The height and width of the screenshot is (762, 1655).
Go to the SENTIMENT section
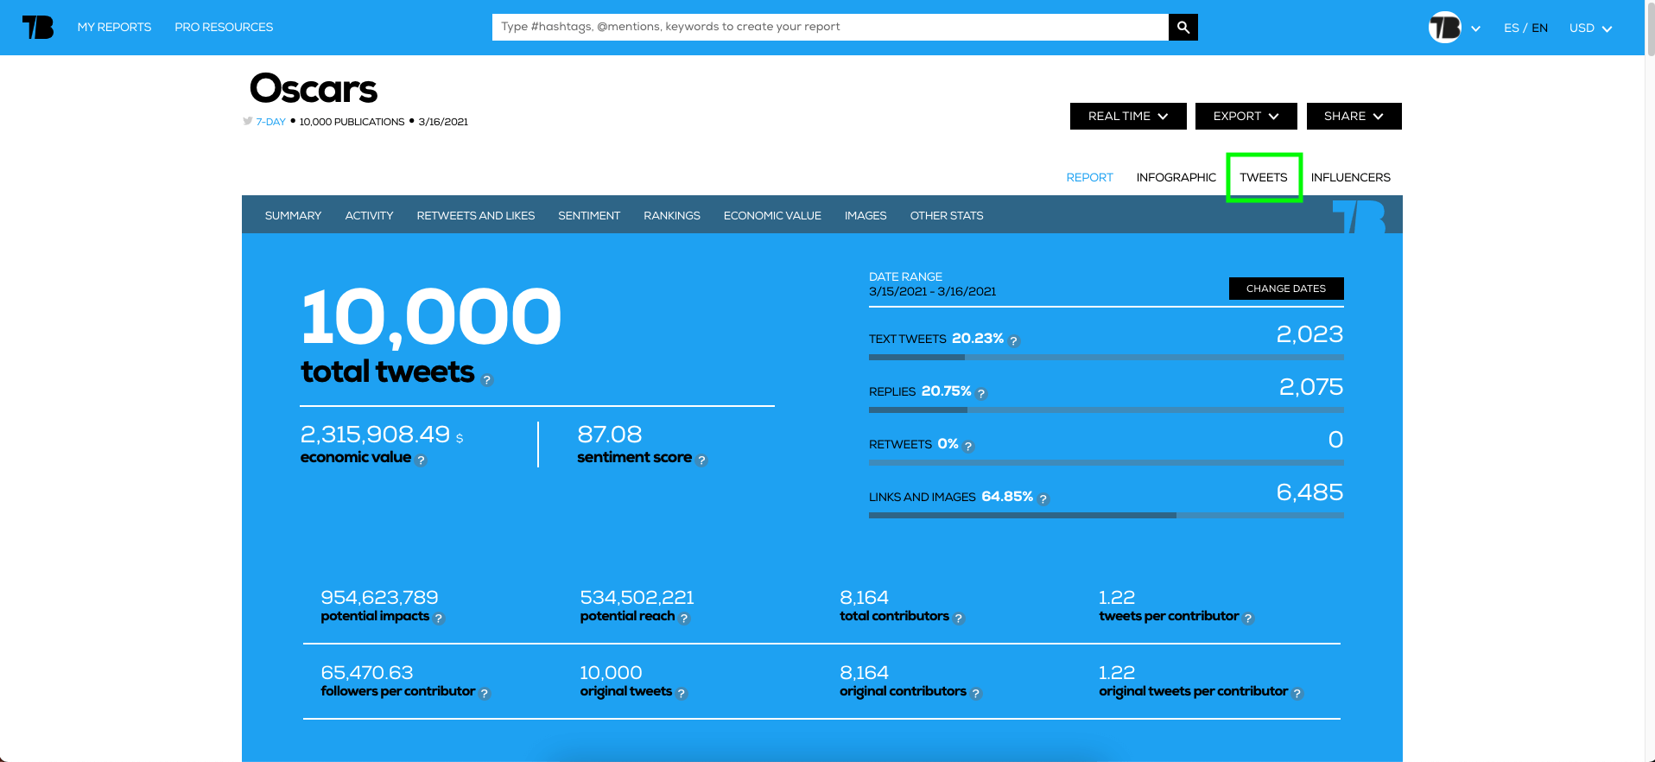pyautogui.click(x=589, y=215)
